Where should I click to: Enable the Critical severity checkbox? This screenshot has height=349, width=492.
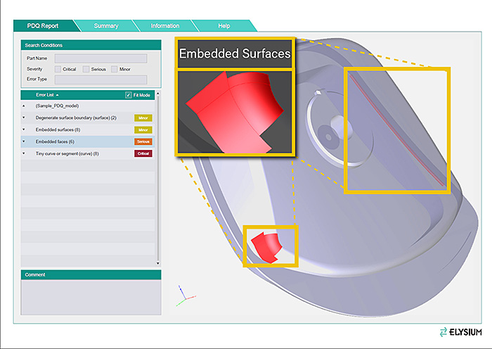pos(58,69)
